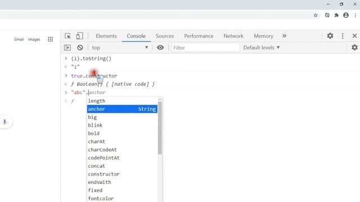Pick big from autocomplete list
The image size is (360, 202).
[x=122, y=117]
